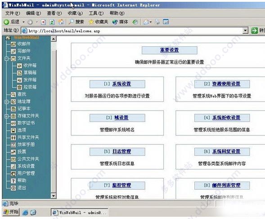Open the 垃圾箱 trash folder icon
Viewport: 265px width, 219px height.
[19, 87]
